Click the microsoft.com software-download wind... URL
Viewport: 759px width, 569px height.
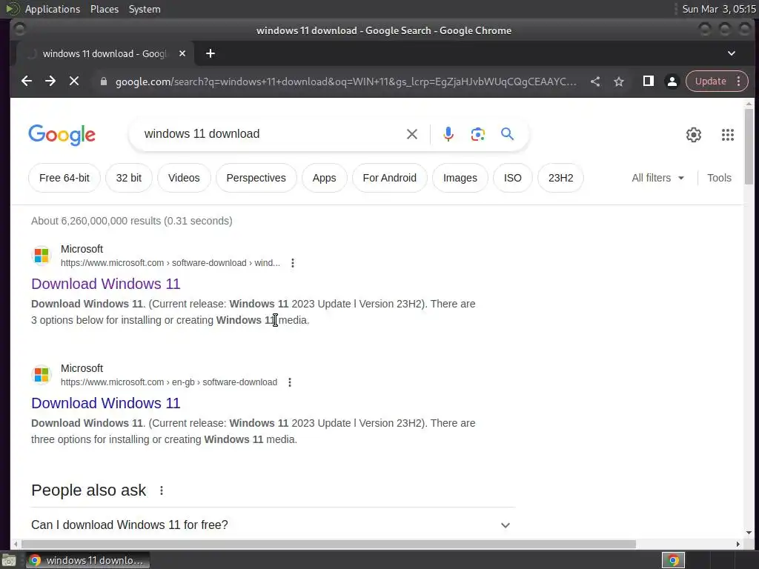tap(170, 263)
